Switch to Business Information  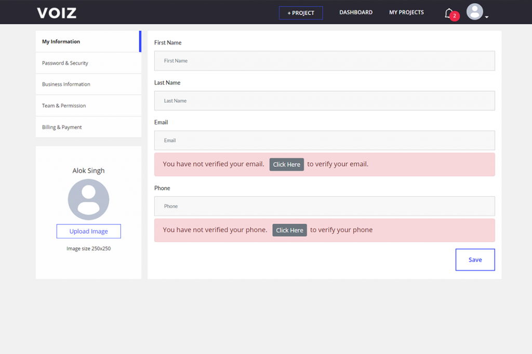[x=88, y=84]
